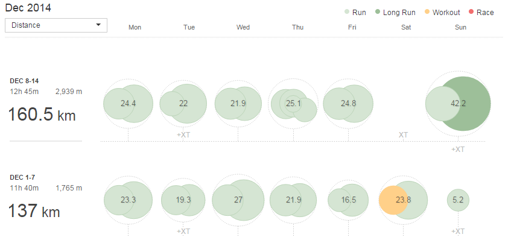Select the small 5.2 run bubble
The height and width of the screenshot is (246, 511).
(x=458, y=200)
